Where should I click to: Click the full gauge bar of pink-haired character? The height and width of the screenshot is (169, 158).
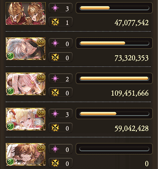pyautogui.click(x=114, y=78)
